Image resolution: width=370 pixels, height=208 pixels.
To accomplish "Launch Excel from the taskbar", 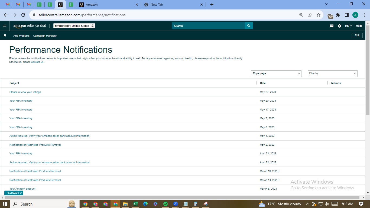I will click(x=135, y=204).
